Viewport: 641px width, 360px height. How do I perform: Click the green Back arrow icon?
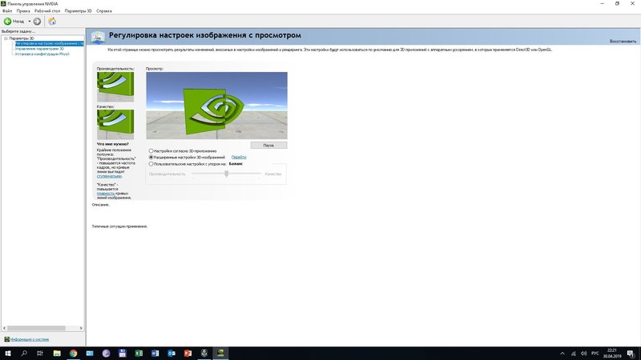point(7,22)
